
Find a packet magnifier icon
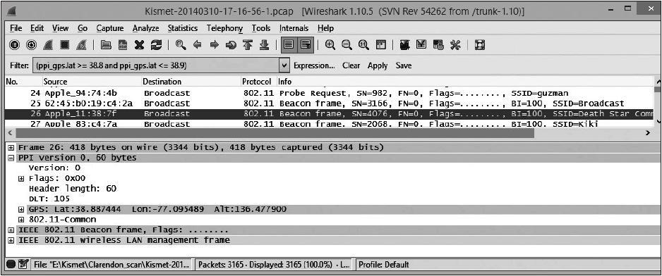click(181, 45)
